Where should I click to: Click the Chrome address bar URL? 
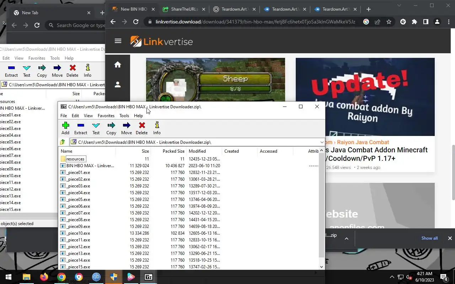click(255, 22)
